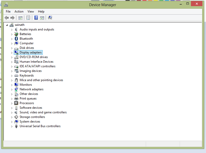Click the Back arrow toolbar icon
The image size is (206, 153).
point(7,18)
